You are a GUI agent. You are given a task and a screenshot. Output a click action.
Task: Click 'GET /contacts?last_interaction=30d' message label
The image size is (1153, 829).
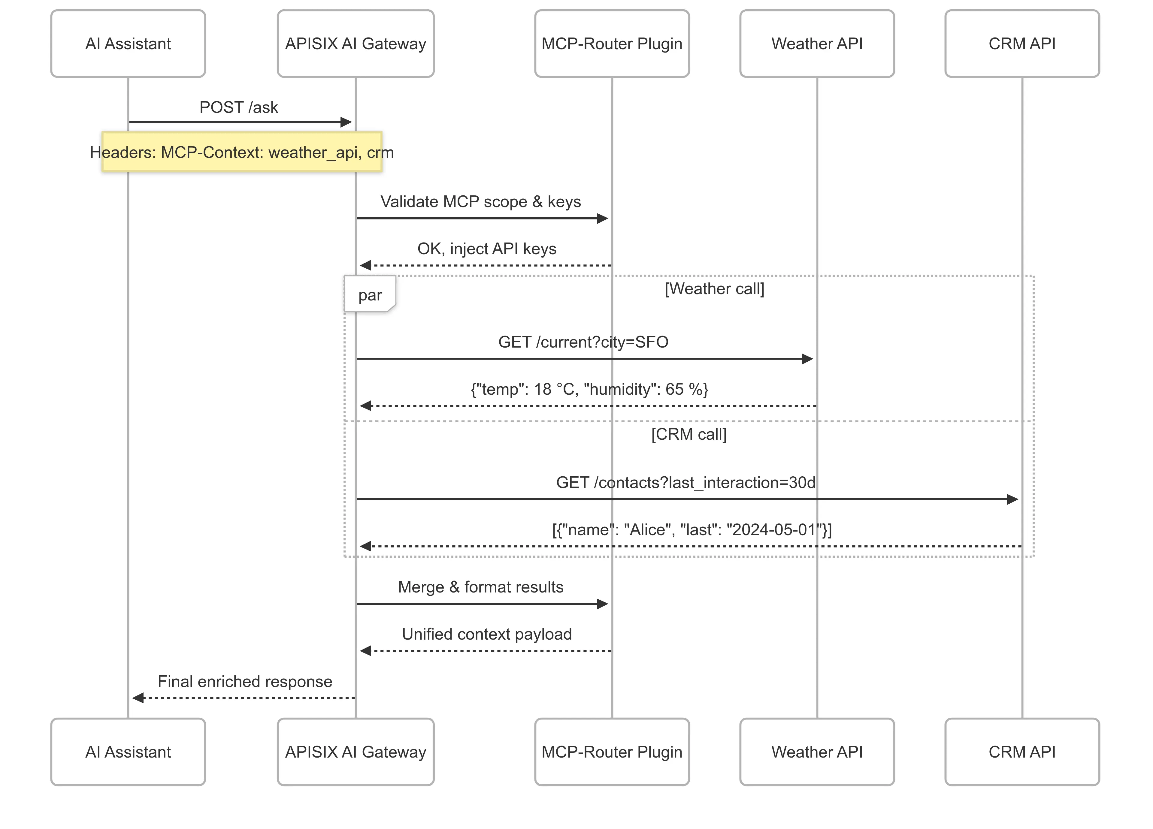coord(686,482)
